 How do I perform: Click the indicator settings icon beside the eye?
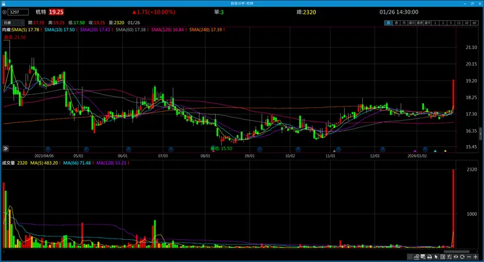(x=449, y=257)
